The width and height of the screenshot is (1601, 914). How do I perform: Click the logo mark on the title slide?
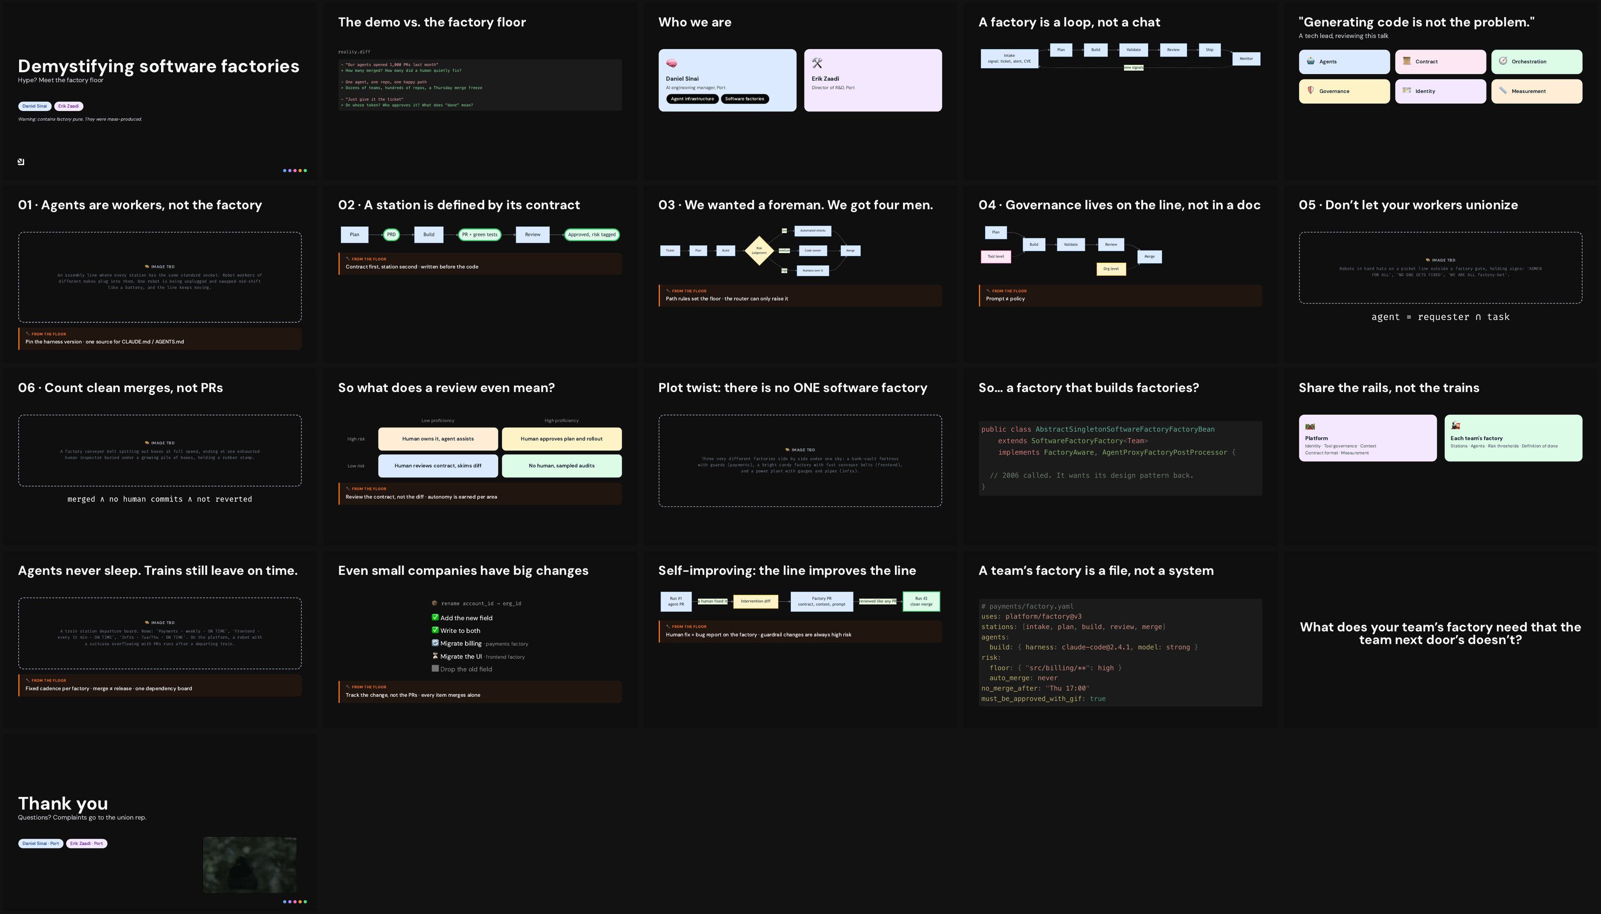click(21, 162)
